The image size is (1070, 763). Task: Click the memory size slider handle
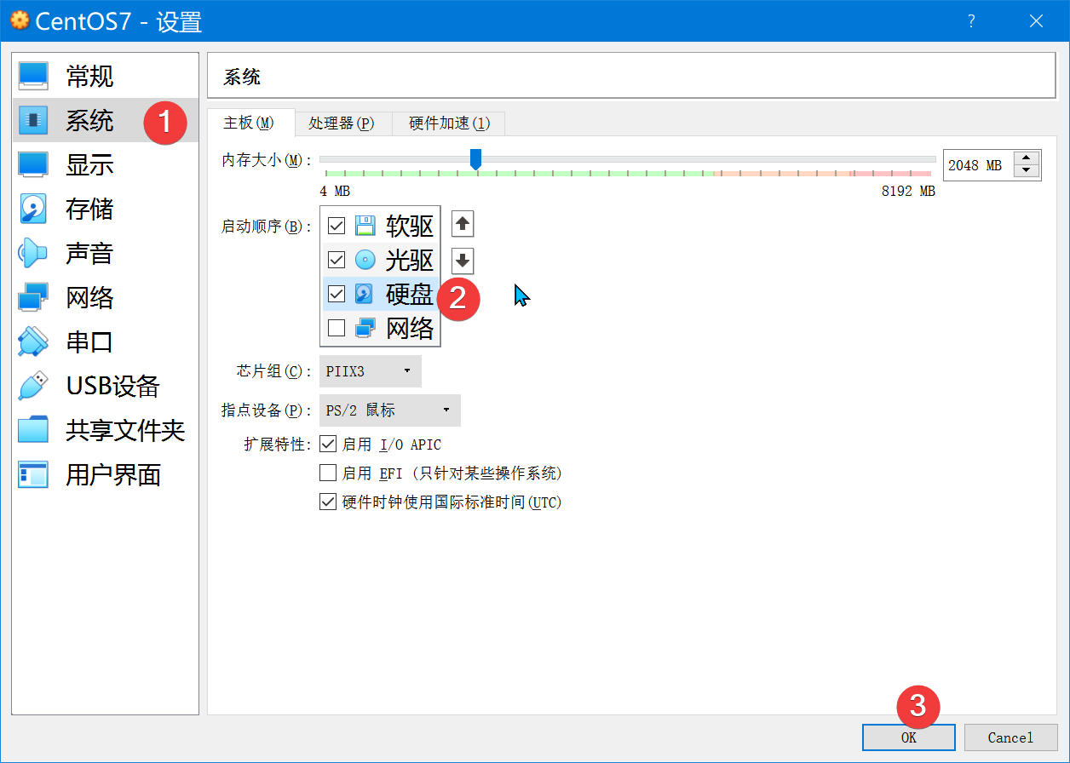tap(476, 159)
